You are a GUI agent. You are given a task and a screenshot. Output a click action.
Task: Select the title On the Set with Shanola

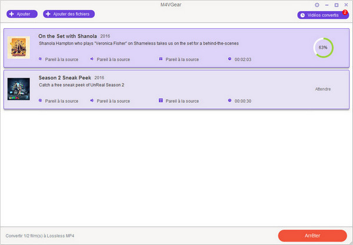click(x=68, y=36)
